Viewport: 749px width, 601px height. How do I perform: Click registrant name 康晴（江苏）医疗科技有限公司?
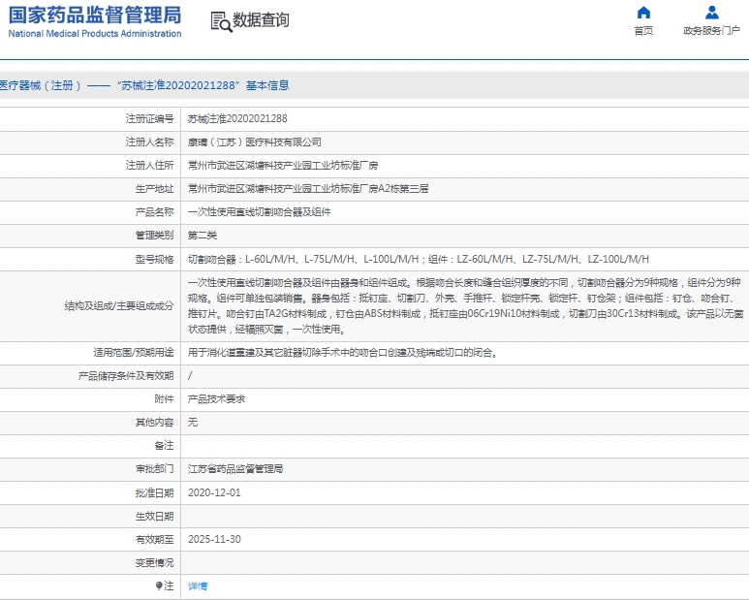click(x=254, y=142)
